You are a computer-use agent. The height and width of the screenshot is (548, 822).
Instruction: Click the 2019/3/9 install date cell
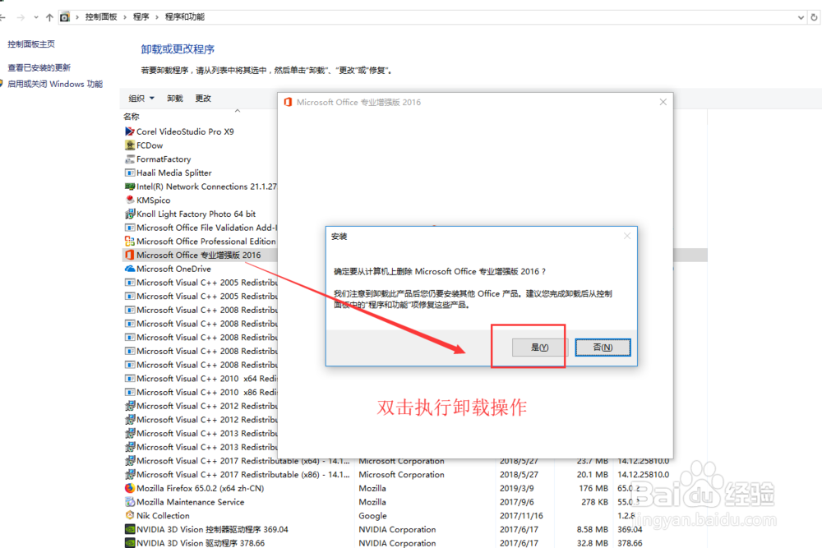tap(517, 488)
